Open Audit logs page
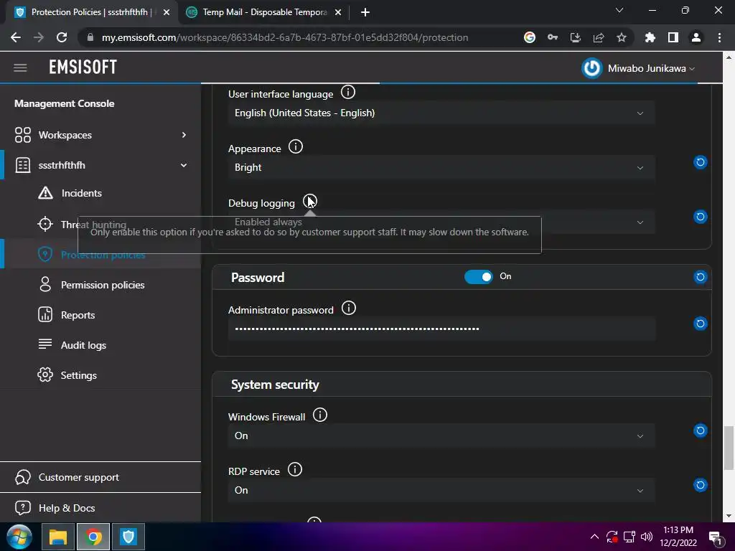The height and width of the screenshot is (551, 735). [83, 345]
